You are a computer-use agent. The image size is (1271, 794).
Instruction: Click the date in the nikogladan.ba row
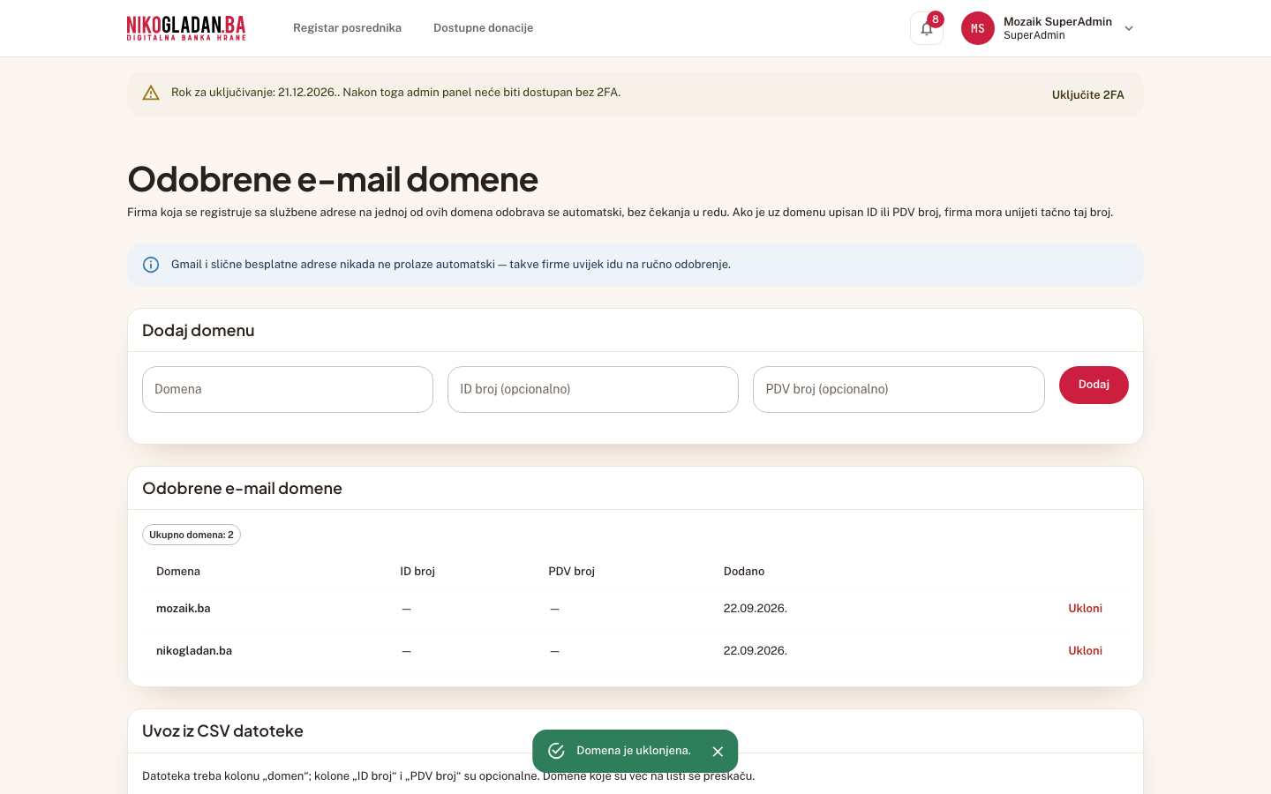click(756, 650)
